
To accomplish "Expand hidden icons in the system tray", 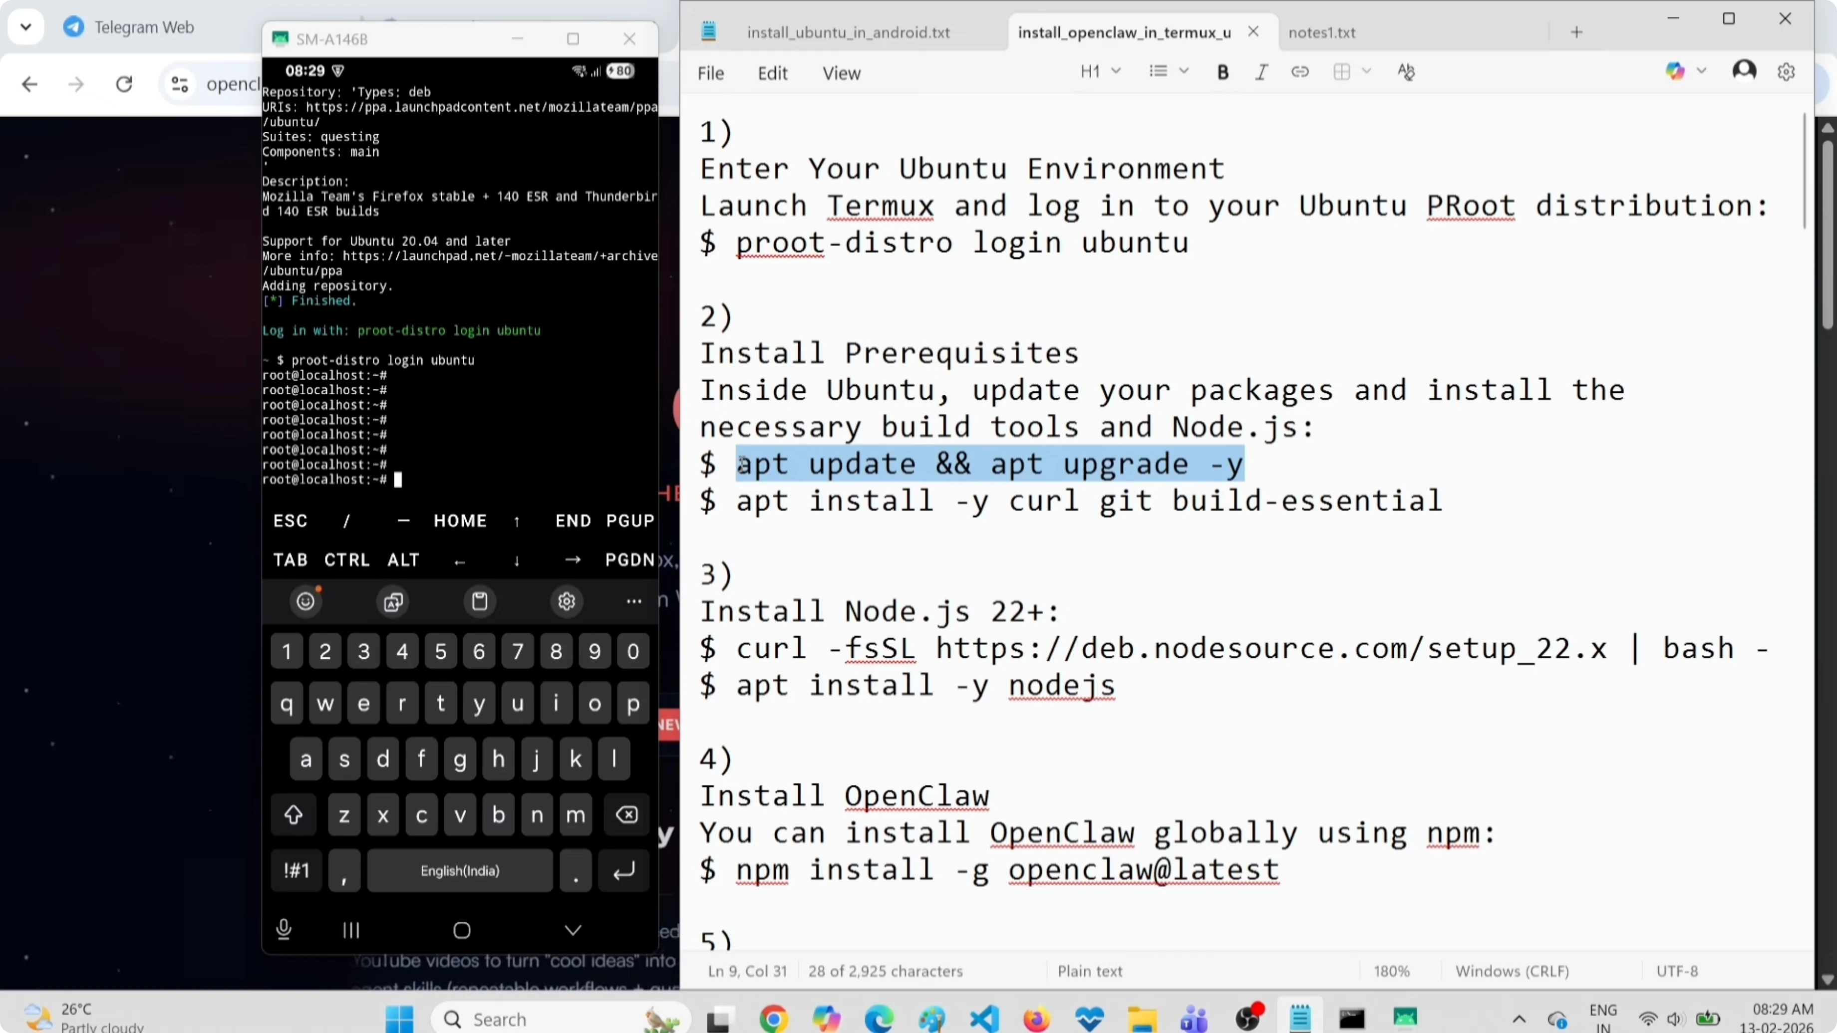I will tap(1520, 1019).
